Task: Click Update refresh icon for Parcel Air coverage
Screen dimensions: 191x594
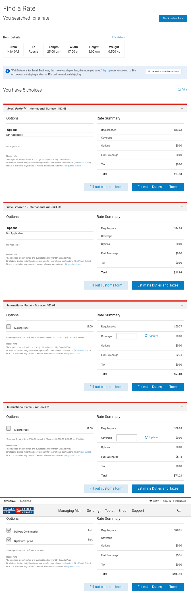Action: click(x=146, y=437)
